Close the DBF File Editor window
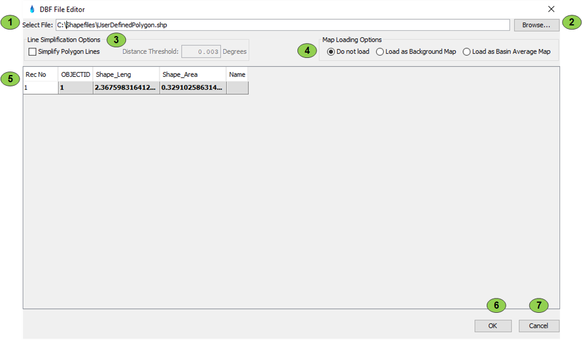This screenshot has width=582, height=340. pyautogui.click(x=551, y=9)
